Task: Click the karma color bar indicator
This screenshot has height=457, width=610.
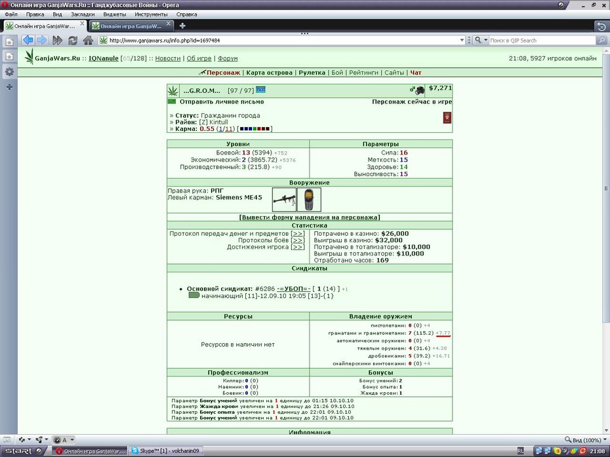Action: [254, 129]
